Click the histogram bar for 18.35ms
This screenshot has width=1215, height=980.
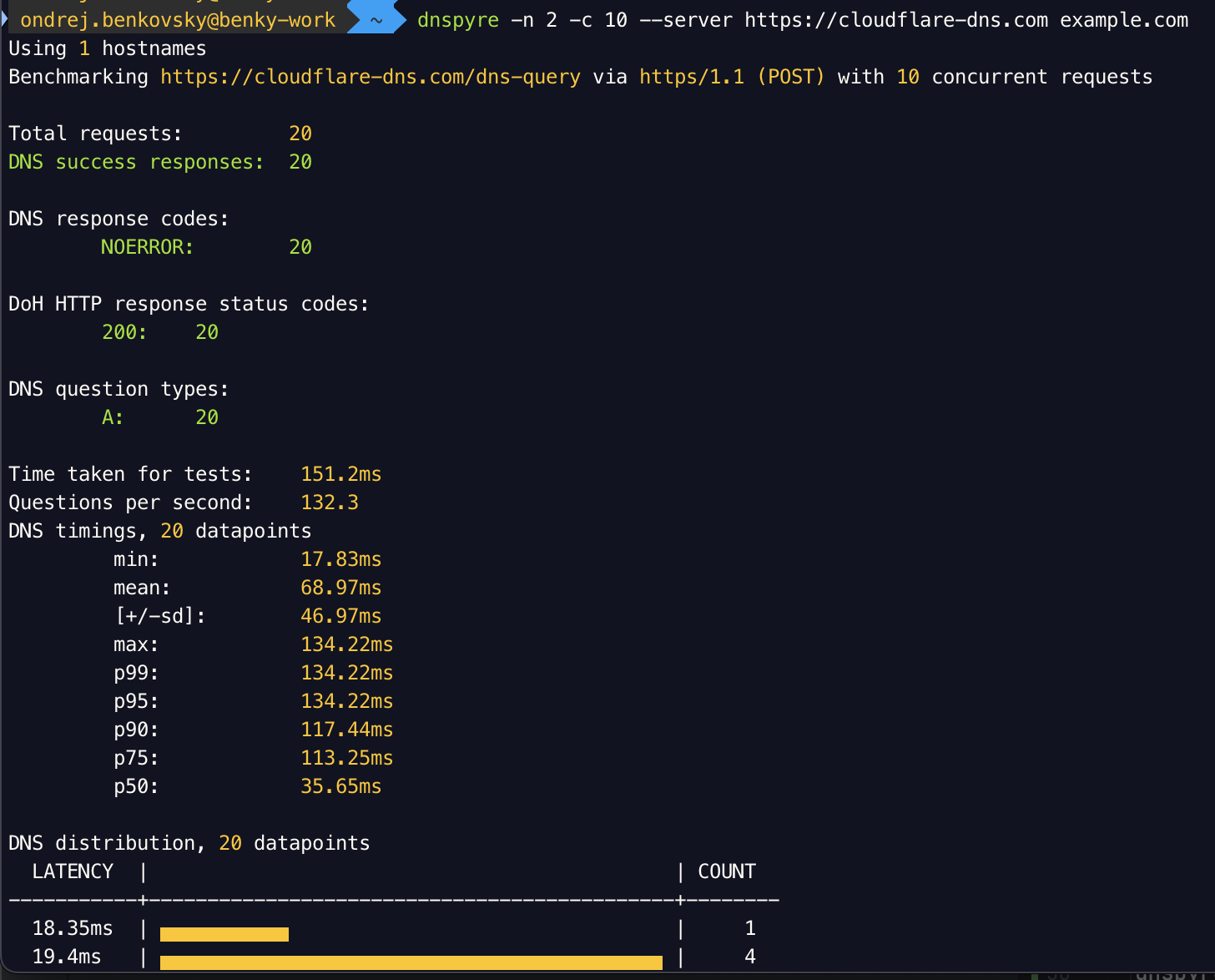tap(224, 934)
